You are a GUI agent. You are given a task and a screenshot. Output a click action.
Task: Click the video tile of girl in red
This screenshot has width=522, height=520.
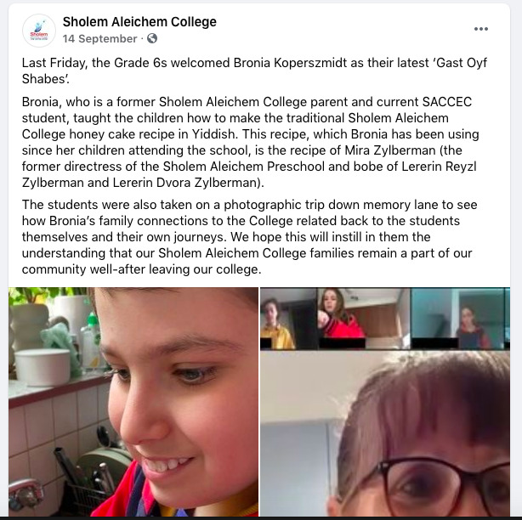point(364,319)
